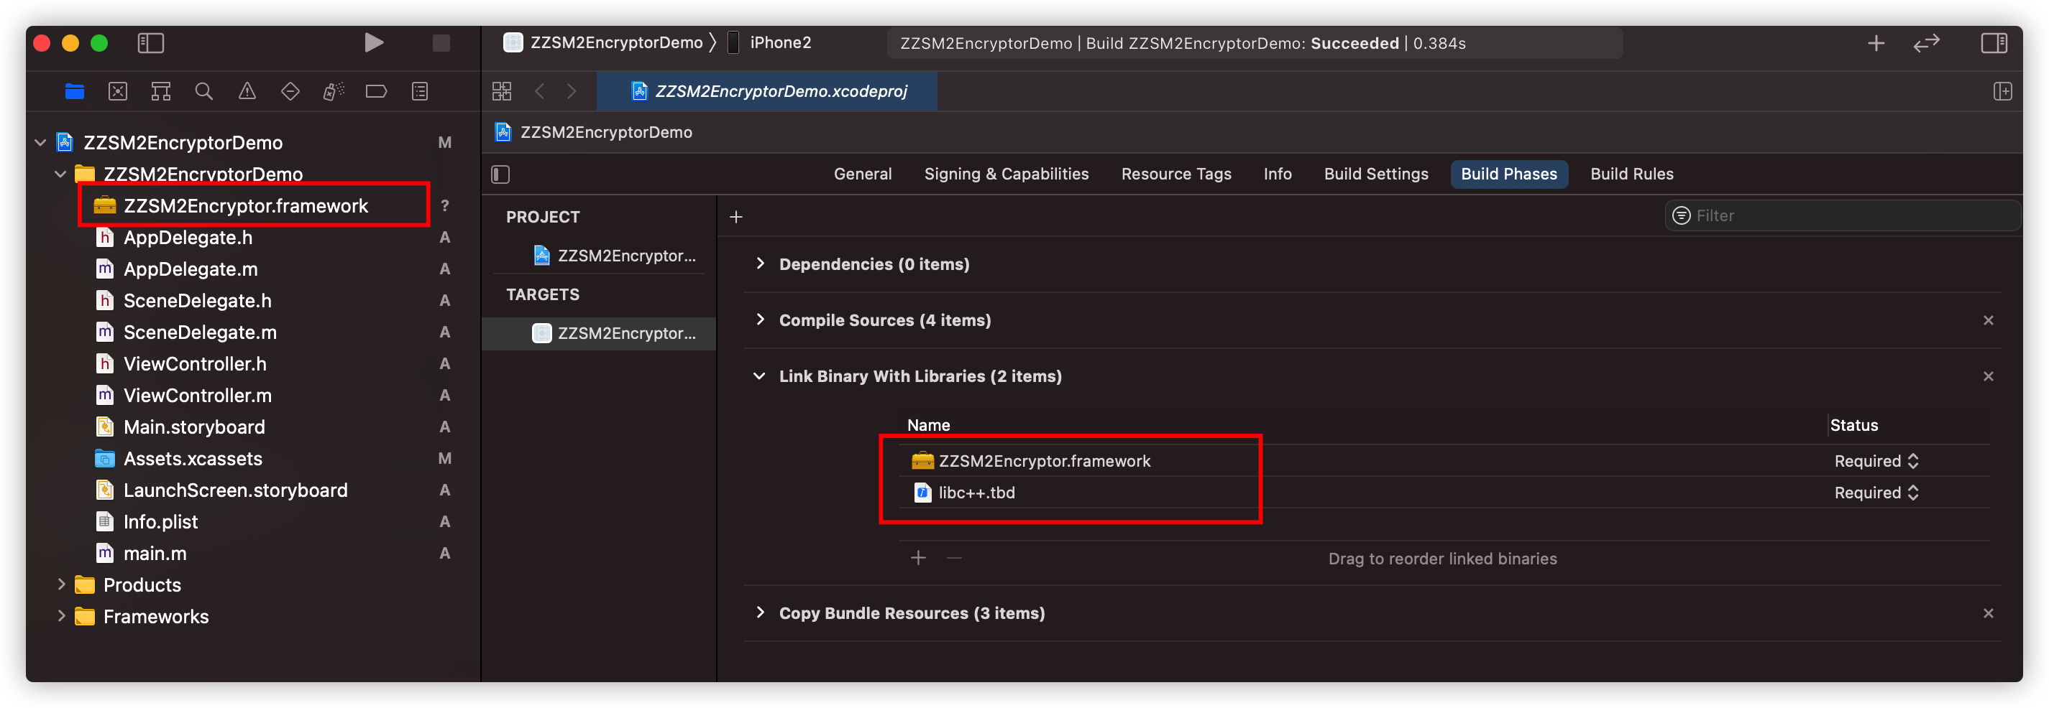Click the Filter search field
The height and width of the screenshot is (708, 2049).
pos(1841,215)
